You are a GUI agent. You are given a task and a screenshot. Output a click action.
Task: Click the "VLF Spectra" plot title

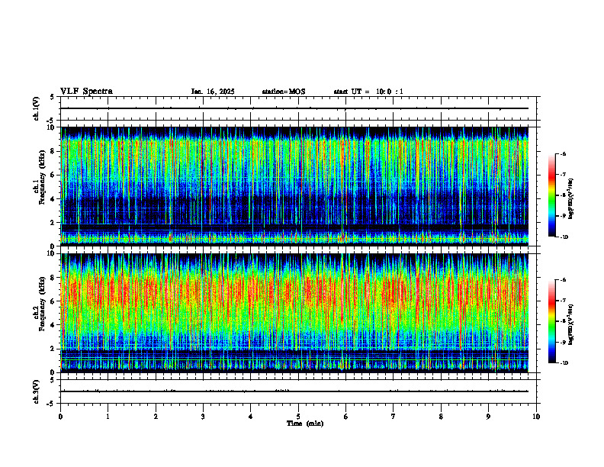(86, 92)
